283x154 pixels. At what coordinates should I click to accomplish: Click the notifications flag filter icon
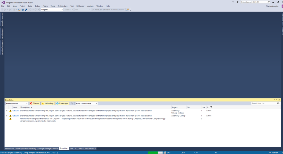coord(233,2)
